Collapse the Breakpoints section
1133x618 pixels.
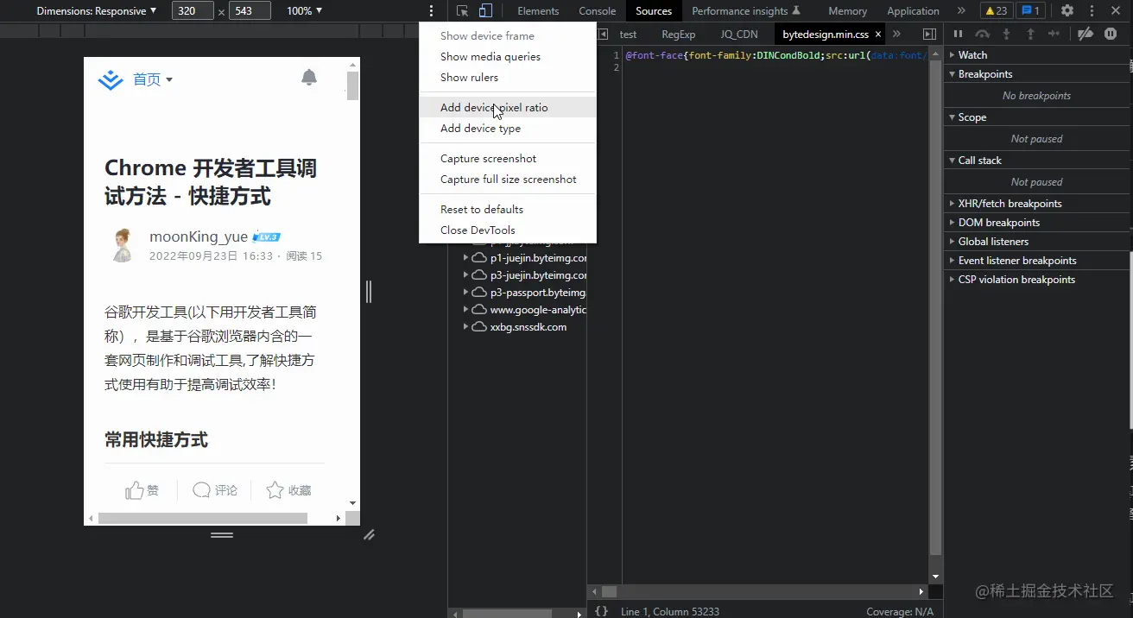[1036, 73]
